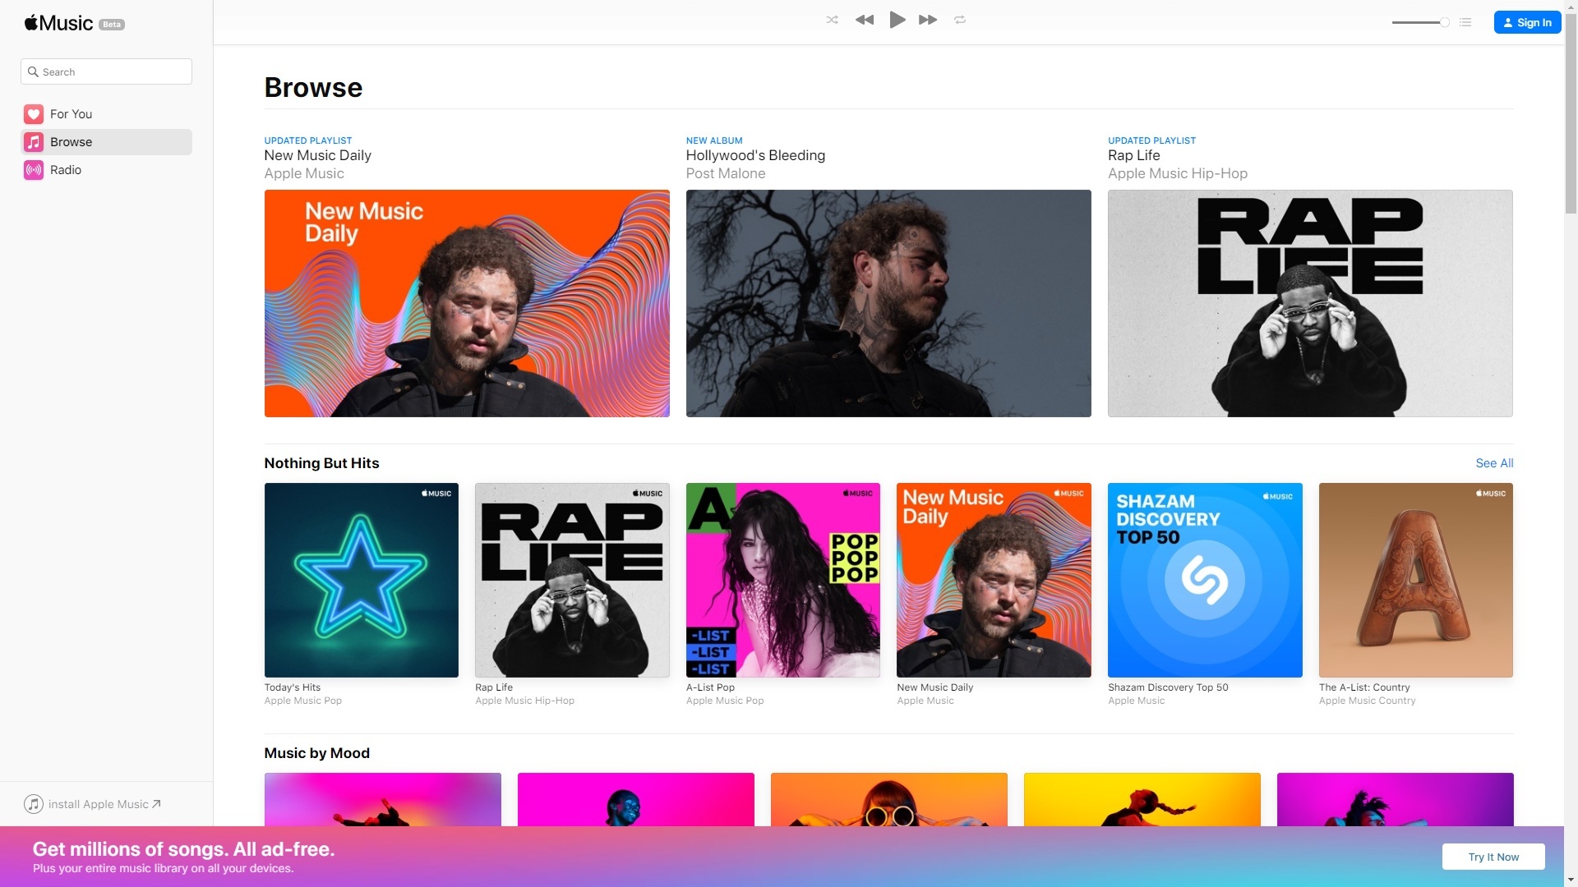
Task: Click the Sign In button
Action: tap(1527, 22)
